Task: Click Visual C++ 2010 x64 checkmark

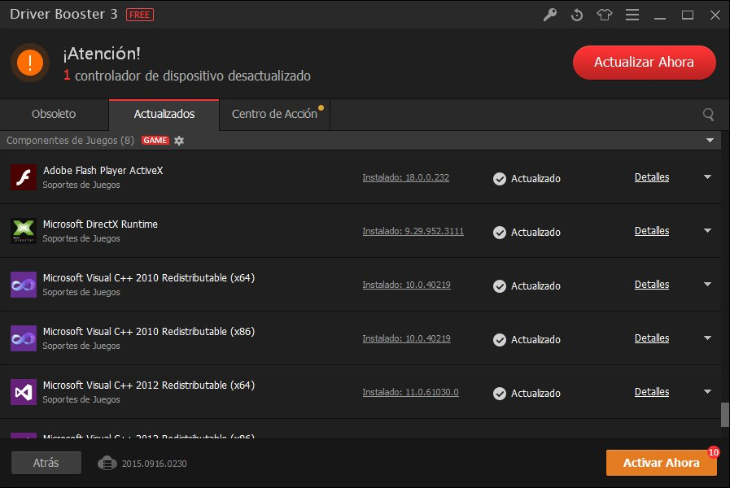Action: point(500,286)
